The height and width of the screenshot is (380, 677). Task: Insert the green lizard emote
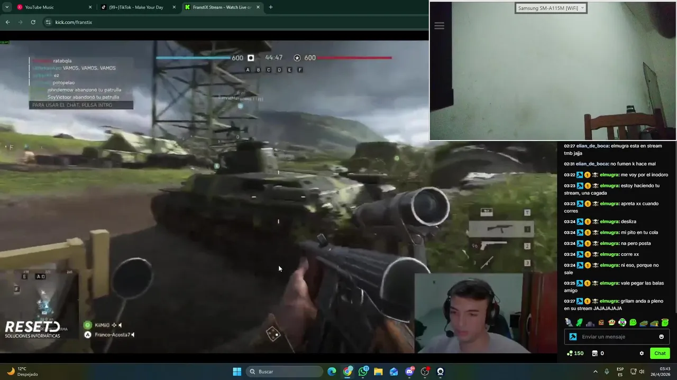(x=579, y=322)
